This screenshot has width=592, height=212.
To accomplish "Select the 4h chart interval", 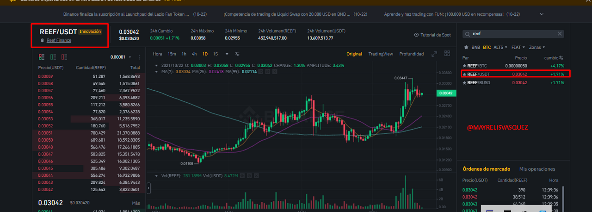I will tap(194, 54).
